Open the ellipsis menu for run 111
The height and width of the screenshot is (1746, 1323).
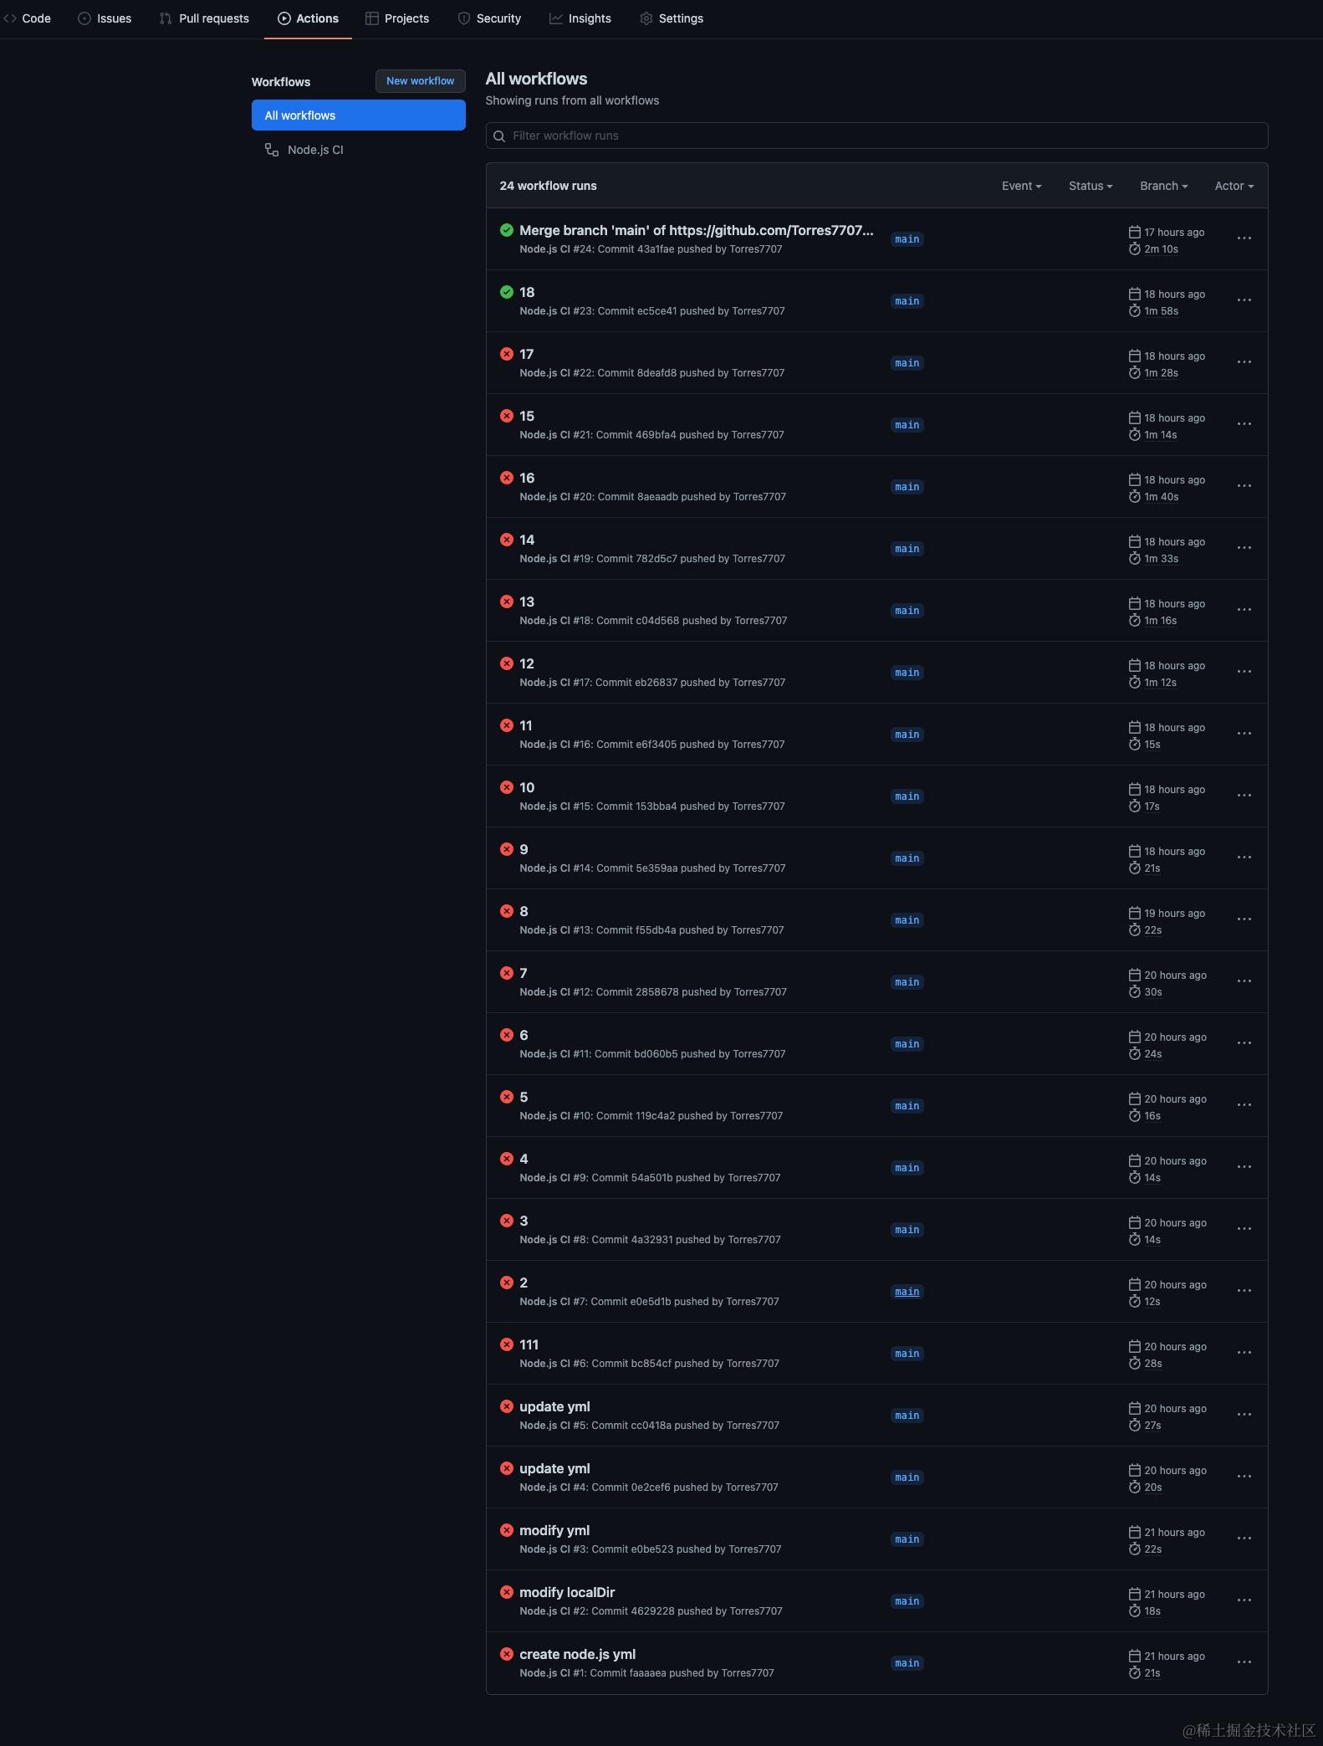click(1244, 1353)
